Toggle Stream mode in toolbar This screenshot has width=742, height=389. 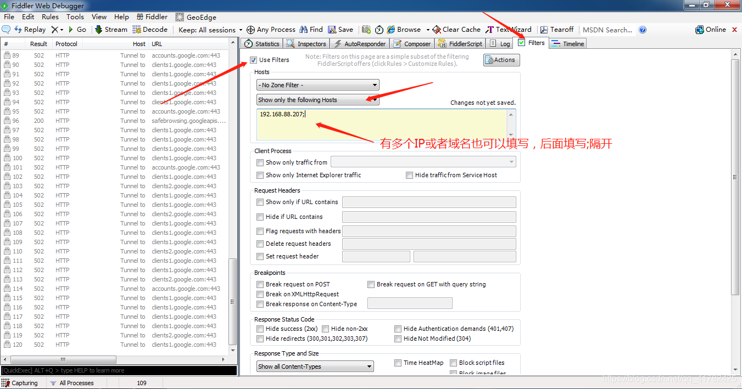point(111,30)
